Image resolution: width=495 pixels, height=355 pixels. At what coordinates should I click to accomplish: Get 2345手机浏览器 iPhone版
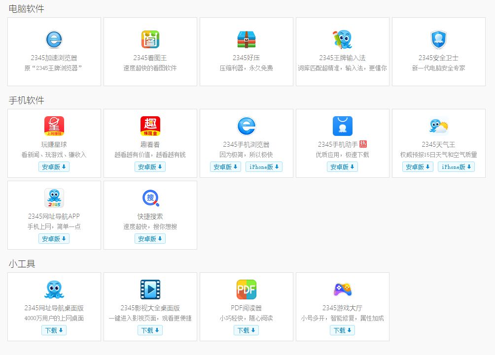coord(264,167)
